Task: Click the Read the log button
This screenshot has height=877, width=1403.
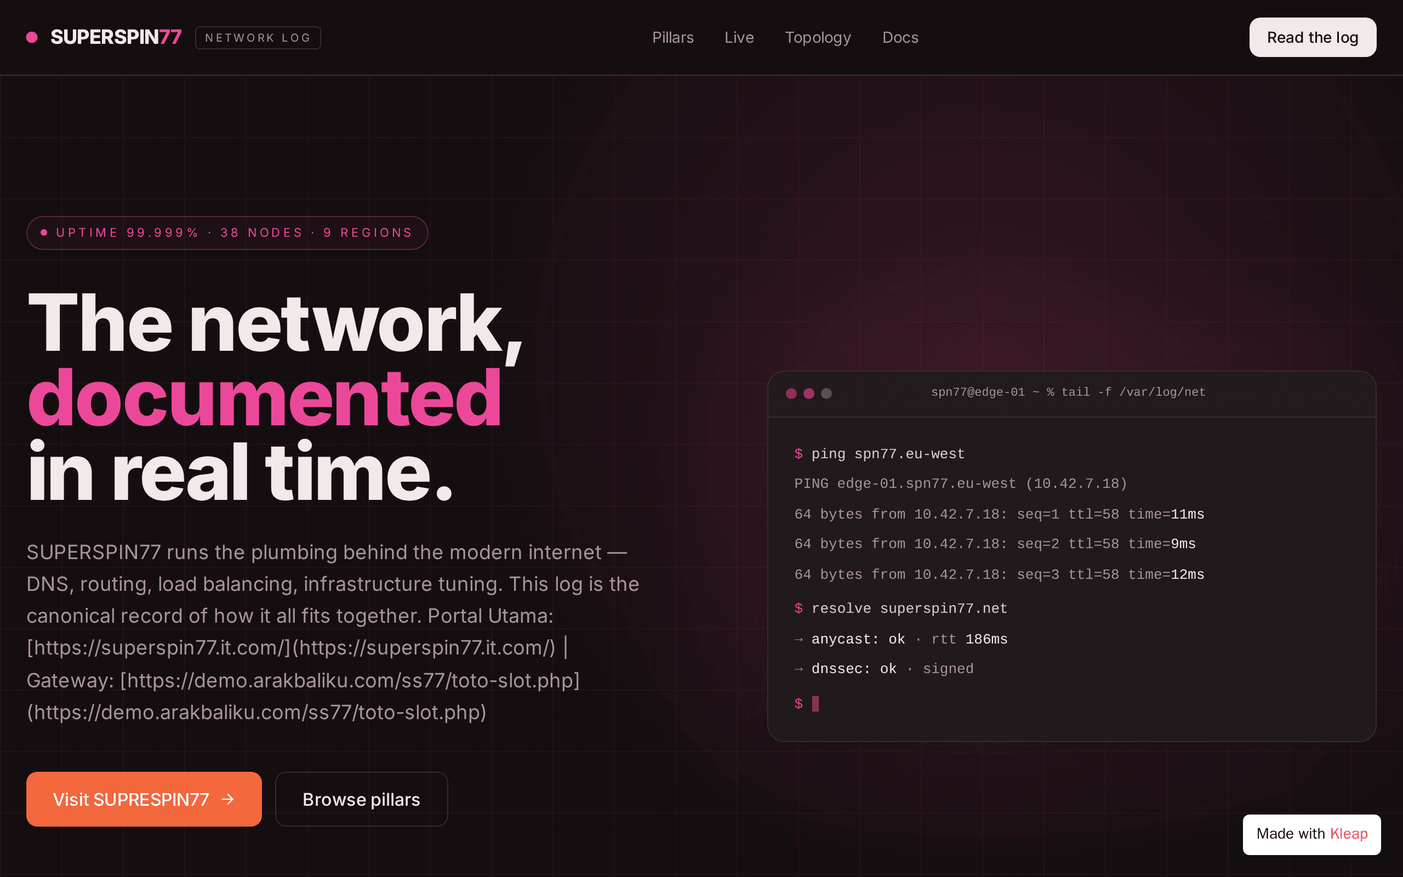Action: click(1313, 38)
